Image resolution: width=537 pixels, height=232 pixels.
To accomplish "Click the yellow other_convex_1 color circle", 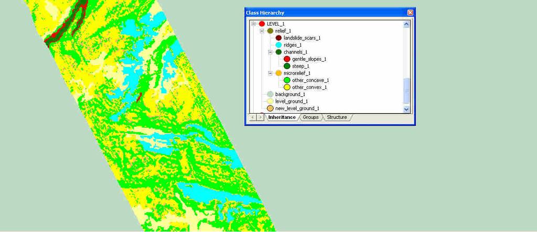I will (287, 87).
